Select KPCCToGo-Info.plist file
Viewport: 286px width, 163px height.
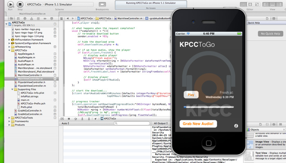click(x=32, y=93)
